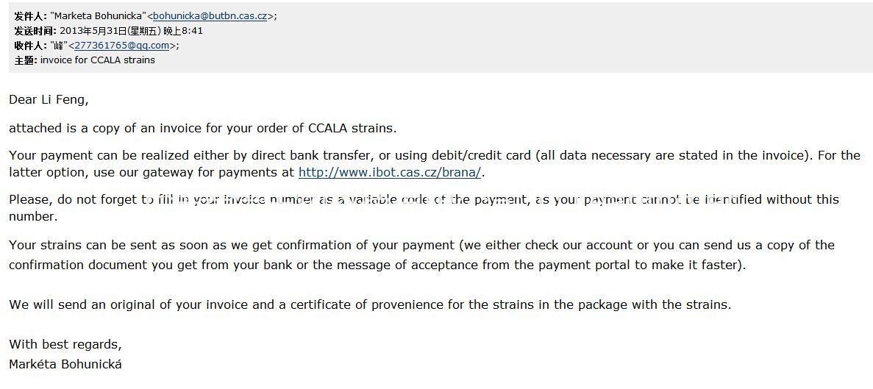Click the 主题 subject label

[25, 60]
